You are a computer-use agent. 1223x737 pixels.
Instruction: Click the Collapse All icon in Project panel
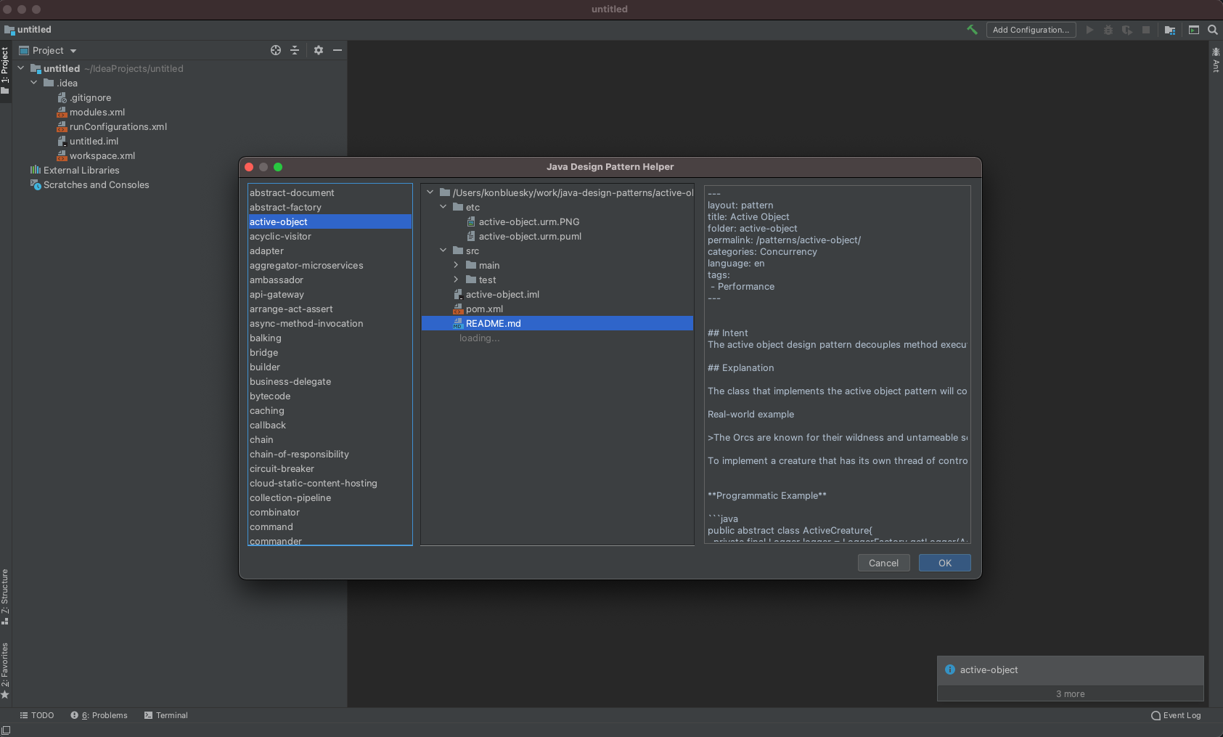click(295, 50)
